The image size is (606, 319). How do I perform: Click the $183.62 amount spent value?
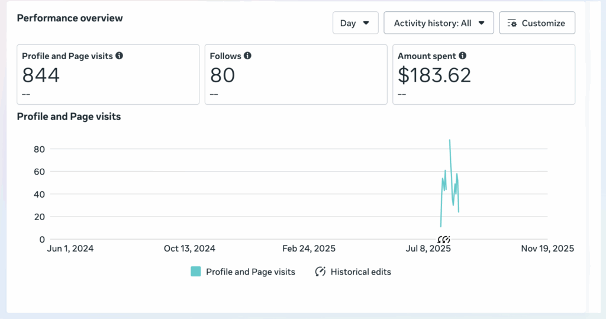pos(434,75)
